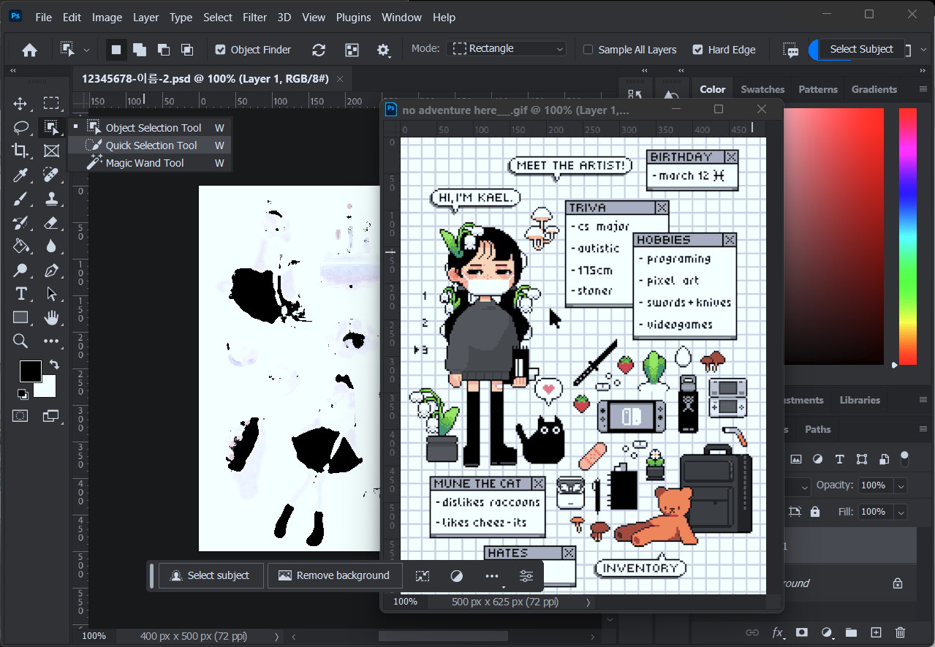Viewport: 935px width, 647px height.
Task: Open layer style fx menu
Action: coord(778,632)
